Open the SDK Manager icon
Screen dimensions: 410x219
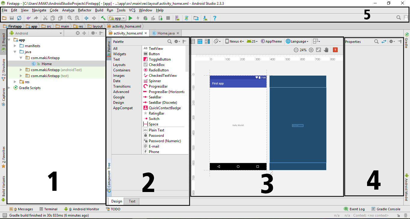click(205, 18)
